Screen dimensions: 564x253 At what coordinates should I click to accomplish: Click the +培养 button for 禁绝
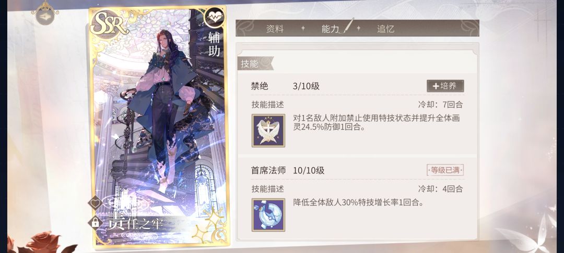445,86
